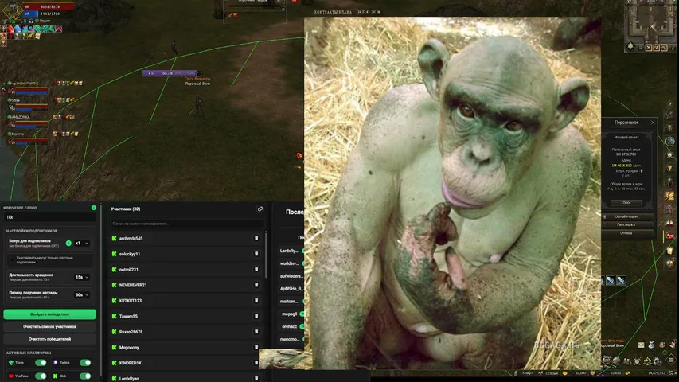The image size is (679, 382).
Task: Click the potion bag icon near the mail icon
Action: pos(651,345)
